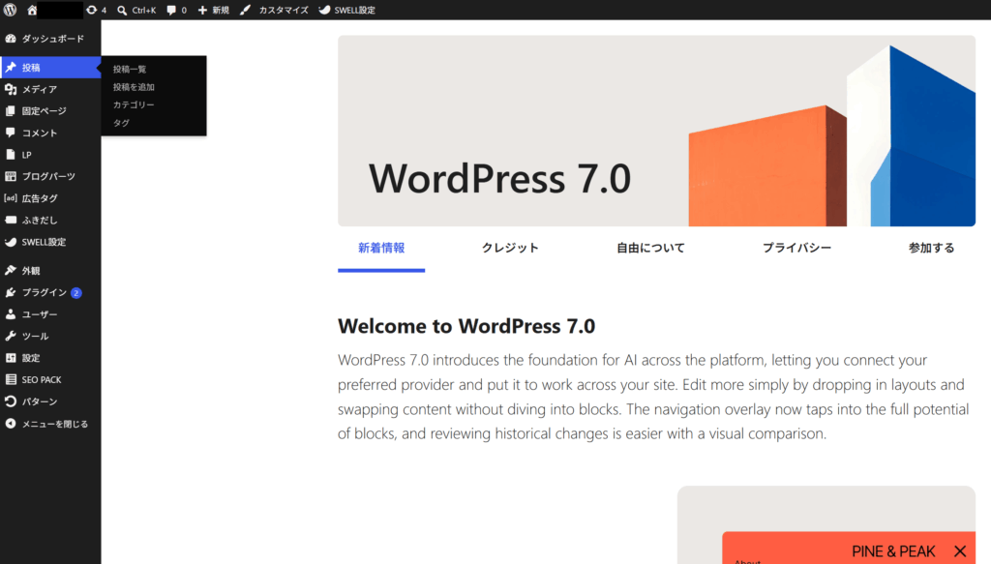Switch to 参加する tab
This screenshot has width=991, height=564.
click(x=932, y=249)
